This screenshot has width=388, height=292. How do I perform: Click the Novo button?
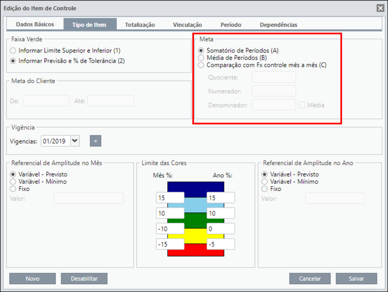click(x=33, y=278)
